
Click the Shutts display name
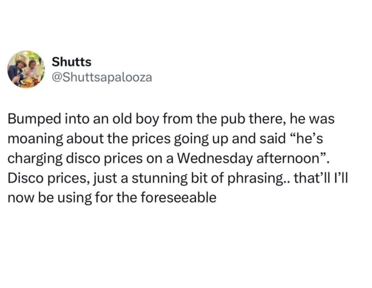72,62
